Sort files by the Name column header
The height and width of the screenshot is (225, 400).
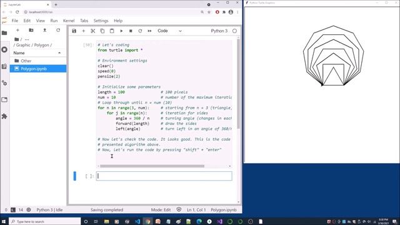(x=37, y=52)
